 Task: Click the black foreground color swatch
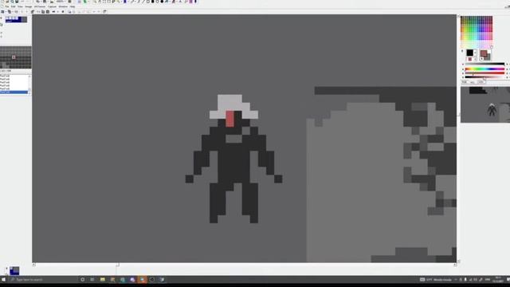click(469, 53)
